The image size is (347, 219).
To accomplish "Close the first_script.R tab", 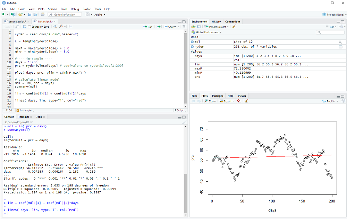I will tap(55, 21).
